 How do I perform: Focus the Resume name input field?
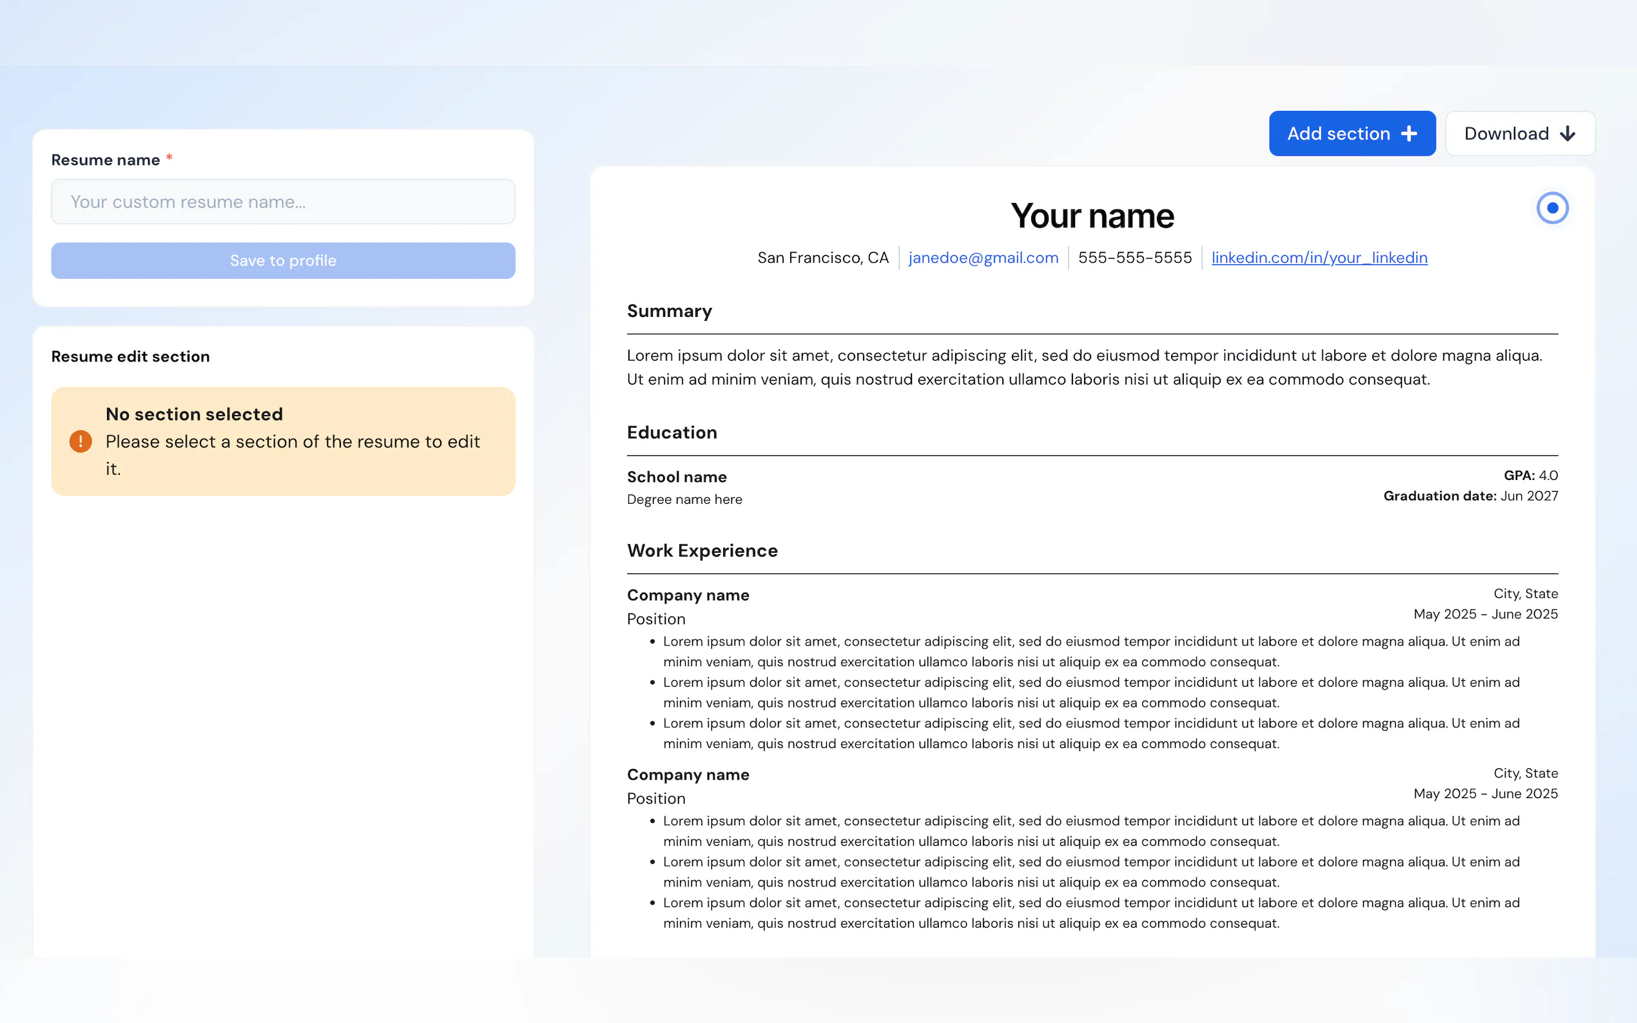(283, 202)
